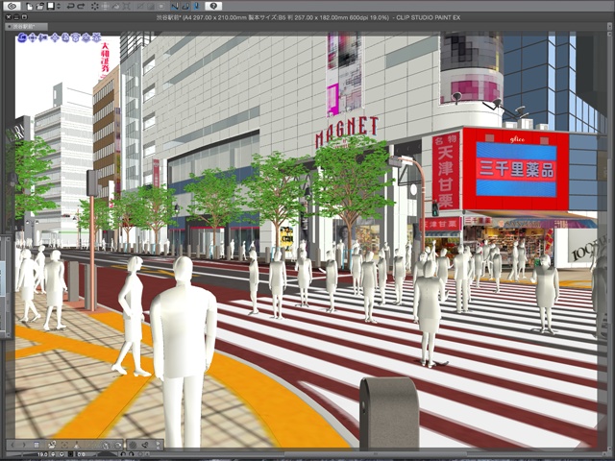Click the rotation angle 0.0 field
615x461 pixels.
(81, 454)
